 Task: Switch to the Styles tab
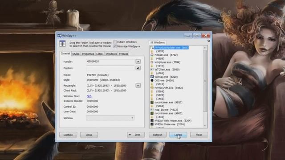coord(76,54)
